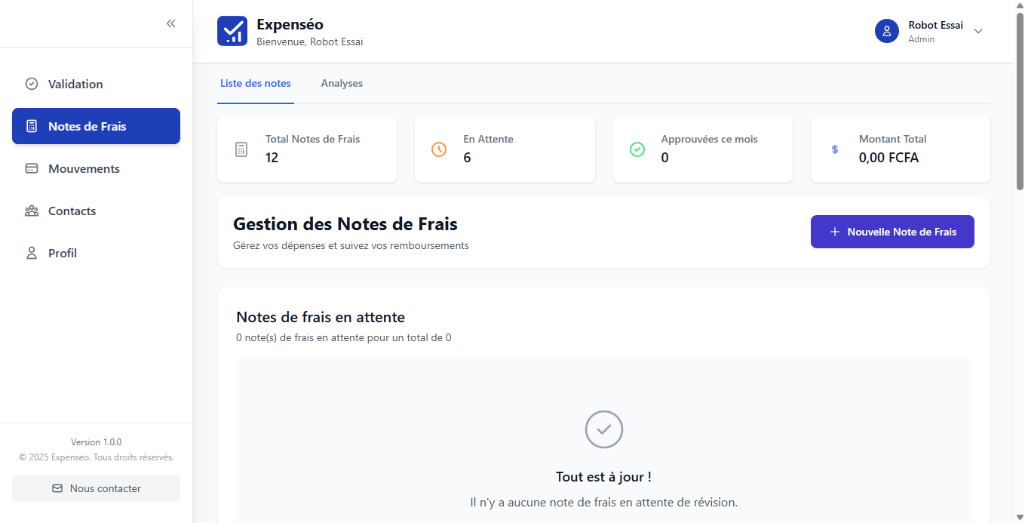
Task: Click the copyright 2025 Expenseo text
Action: tap(96, 457)
